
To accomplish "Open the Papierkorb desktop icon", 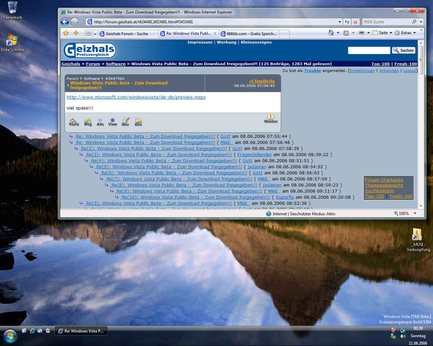I will coord(13,10).
